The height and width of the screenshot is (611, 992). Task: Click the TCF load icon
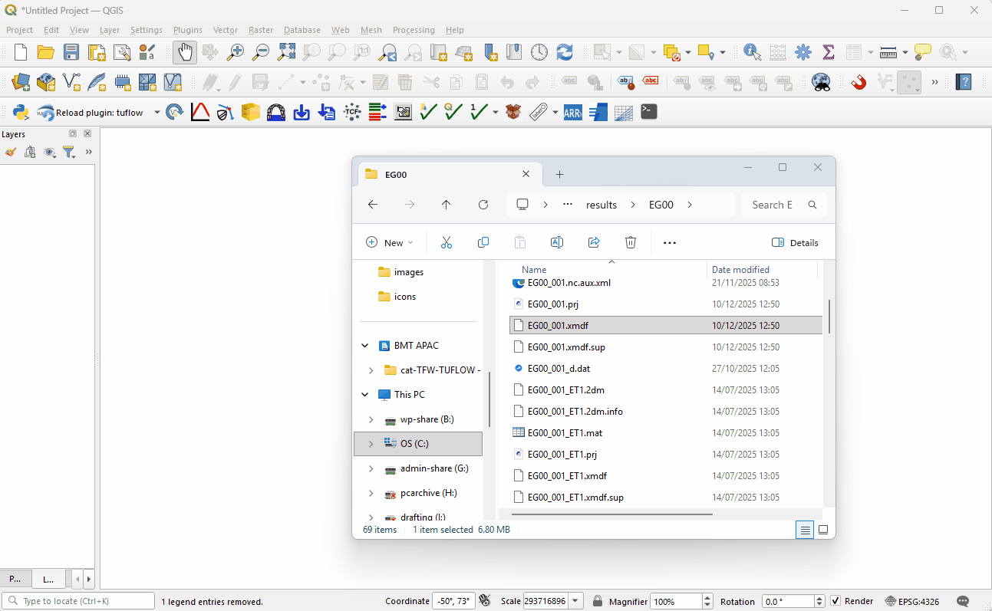(x=352, y=113)
